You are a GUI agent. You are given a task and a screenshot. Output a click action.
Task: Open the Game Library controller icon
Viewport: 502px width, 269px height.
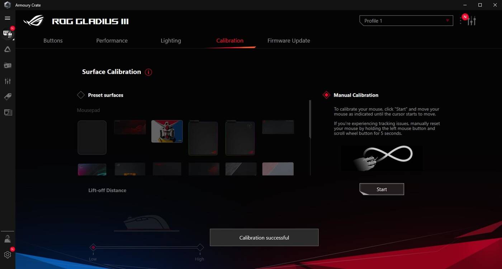tap(8, 66)
